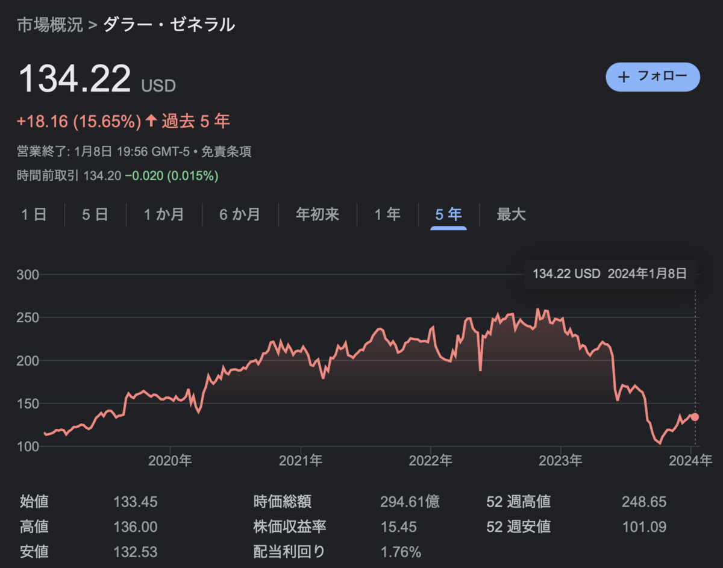Click the high value 136.00

[136, 528]
